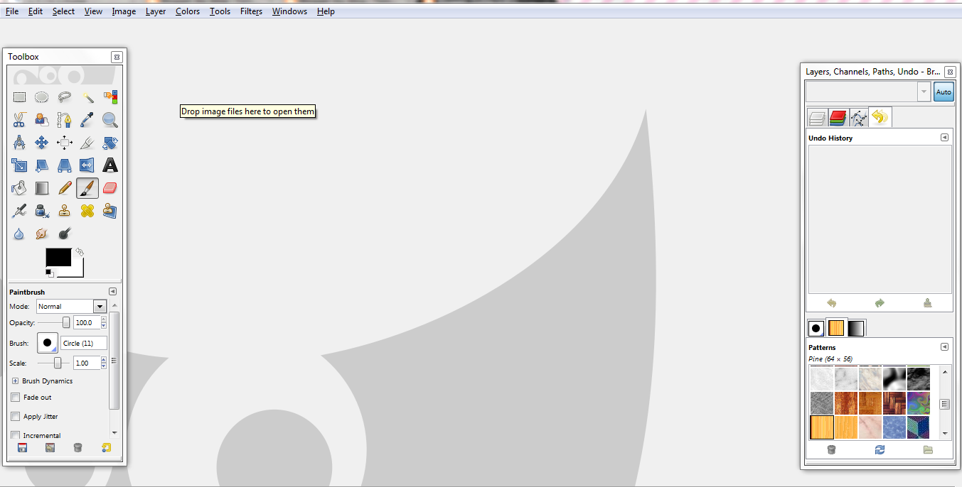The height and width of the screenshot is (487, 962).
Task: Select the Color Picker eyedropper tool
Action: (x=87, y=120)
